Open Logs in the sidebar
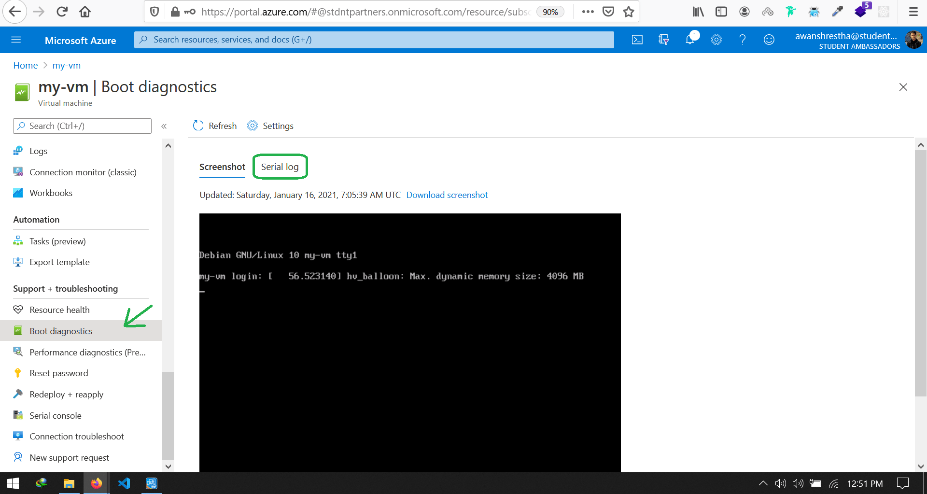Image resolution: width=927 pixels, height=494 pixels. click(81, 151)
